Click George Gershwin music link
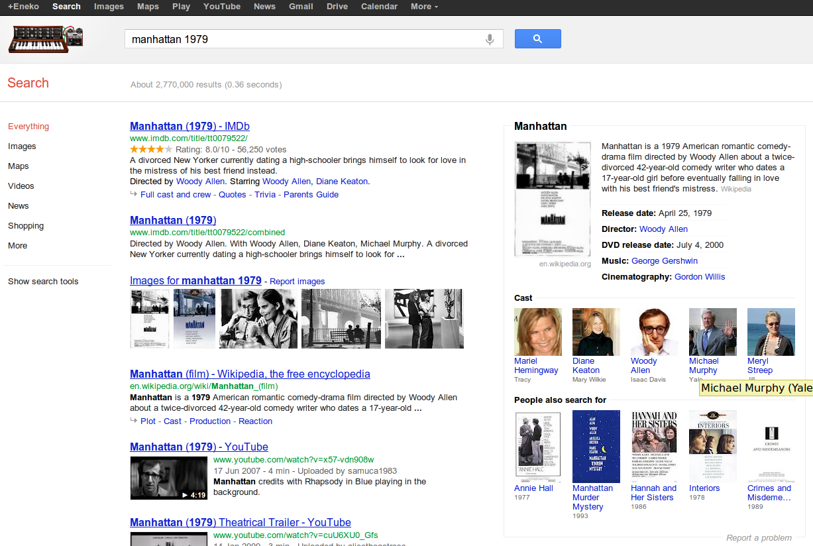 (665, 261)
